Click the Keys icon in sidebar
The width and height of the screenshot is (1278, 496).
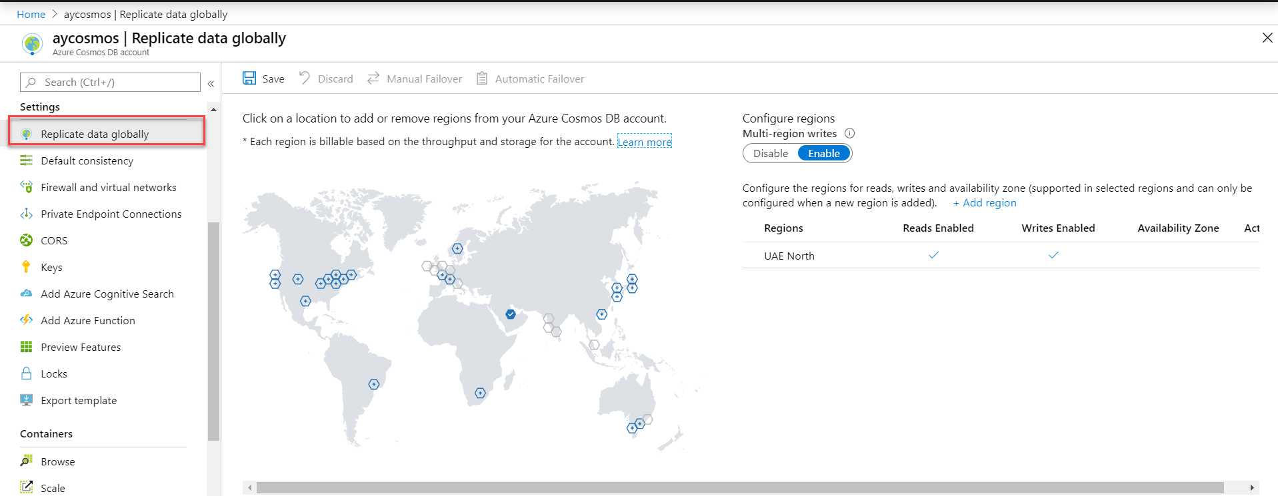[x=26, y=267]
